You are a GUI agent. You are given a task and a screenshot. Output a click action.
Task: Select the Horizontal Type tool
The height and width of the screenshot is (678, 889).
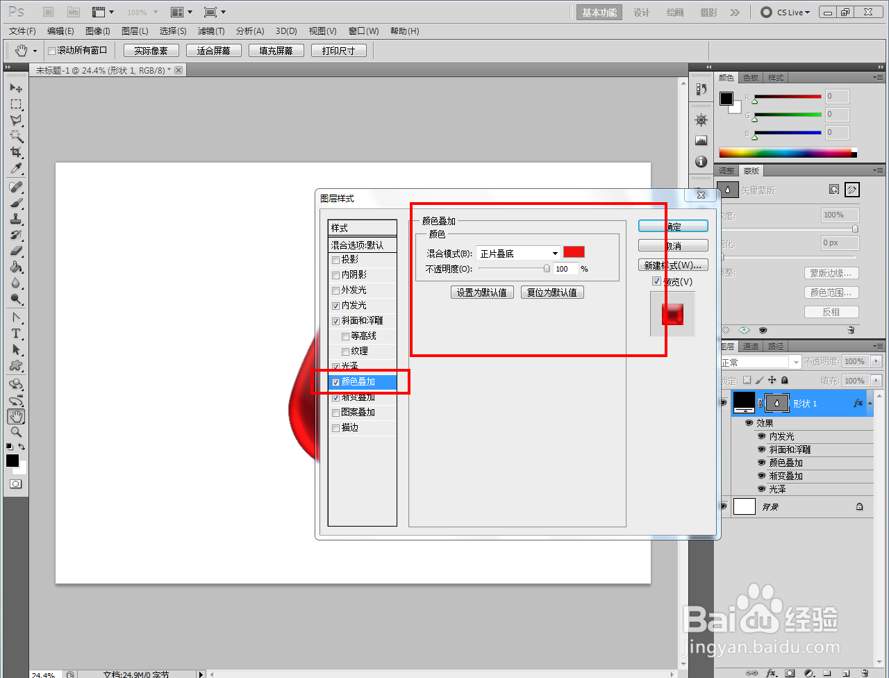click(16, 334)
